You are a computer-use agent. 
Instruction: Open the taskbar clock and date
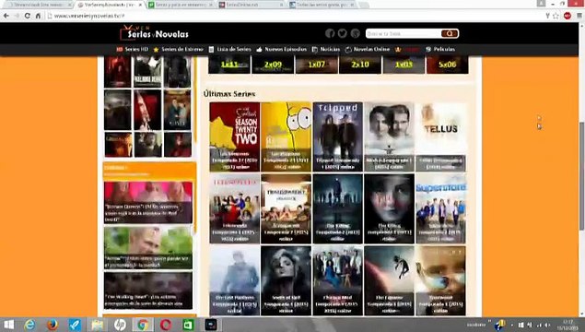pyautogui.click(x=567, y=325)
